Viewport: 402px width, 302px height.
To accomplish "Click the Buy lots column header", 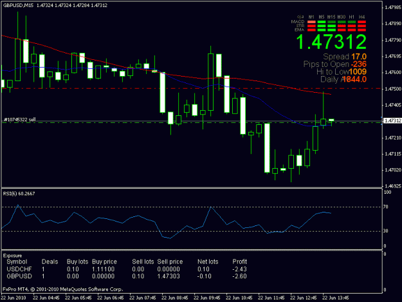I will coord(77,261).
